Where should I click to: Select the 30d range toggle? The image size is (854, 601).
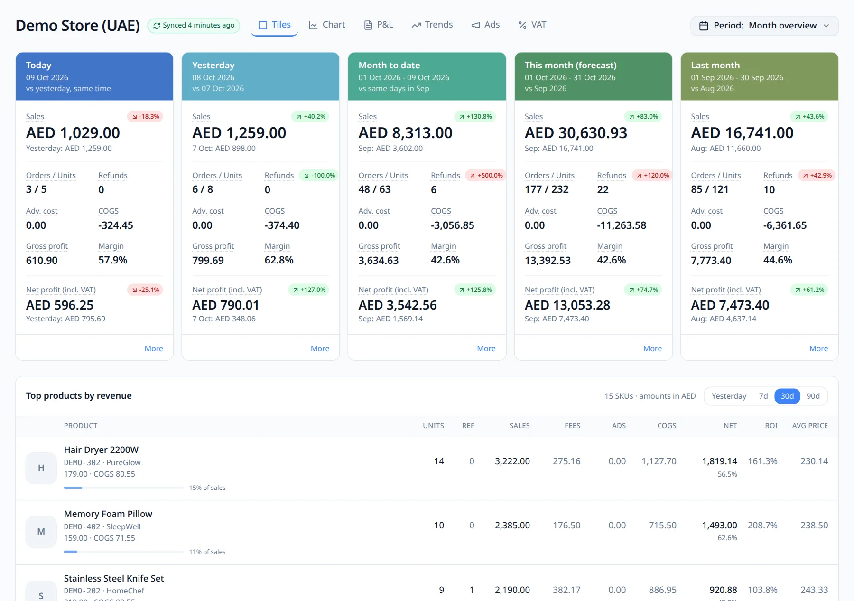787,396
